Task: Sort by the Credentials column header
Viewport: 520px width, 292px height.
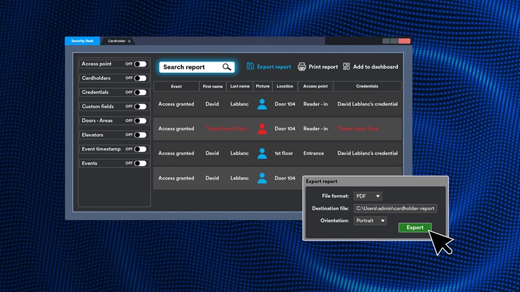Action: 367,86
